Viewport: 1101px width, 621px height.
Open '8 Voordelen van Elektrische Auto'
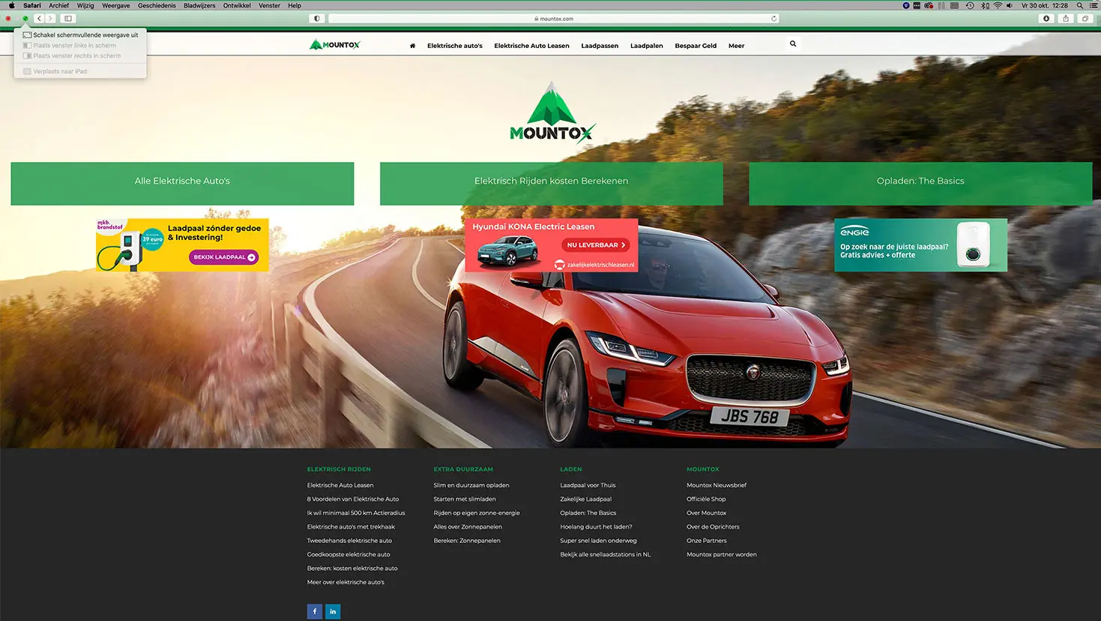[353, 499]
